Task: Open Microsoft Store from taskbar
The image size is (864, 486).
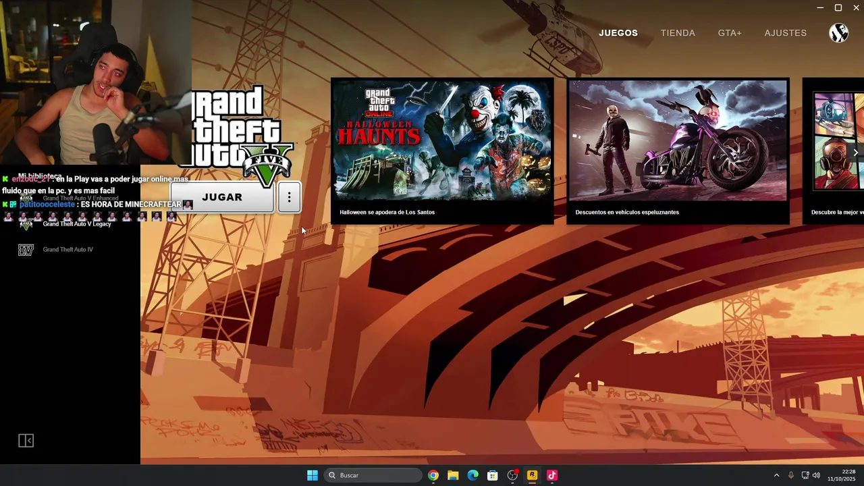Action: [493, 475]
